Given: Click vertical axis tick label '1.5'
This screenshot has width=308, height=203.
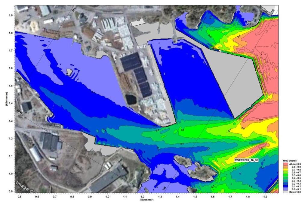Looking at the screenshot, I should pyautogui.click(x=11, y=86).
